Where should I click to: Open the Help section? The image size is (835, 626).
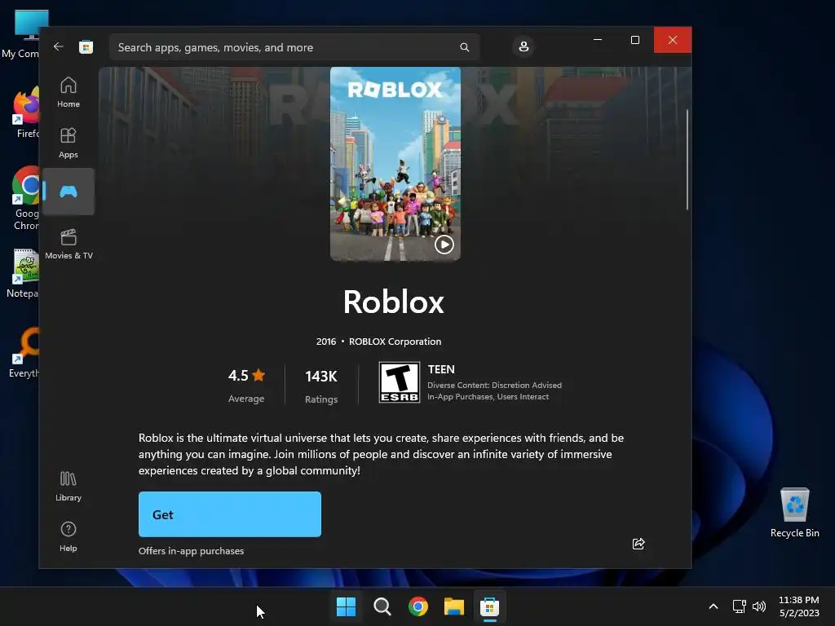point(68,536)
